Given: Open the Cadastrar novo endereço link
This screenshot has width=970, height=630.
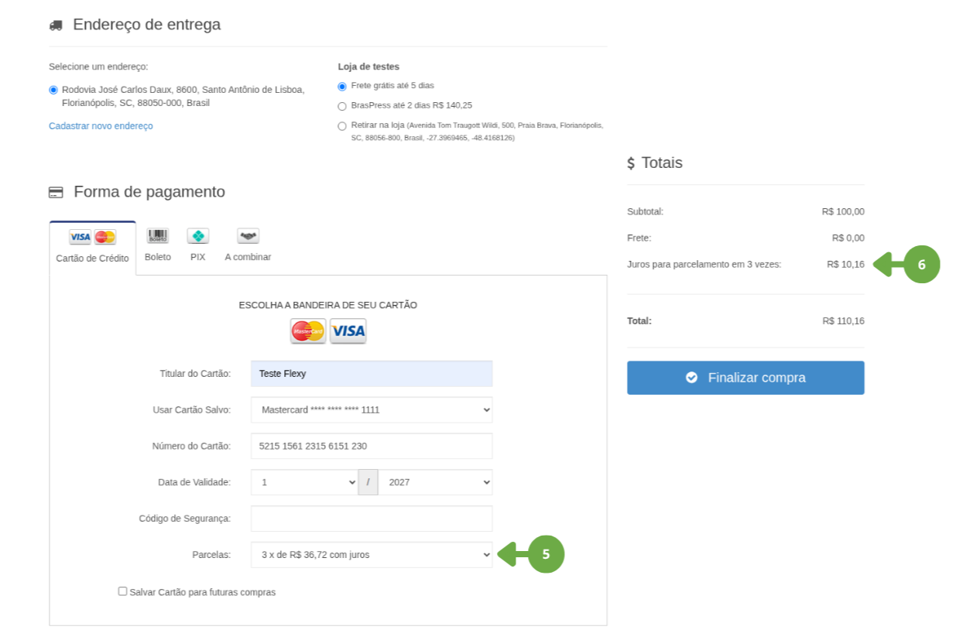Looking at the screenshot, I should 101,126.
